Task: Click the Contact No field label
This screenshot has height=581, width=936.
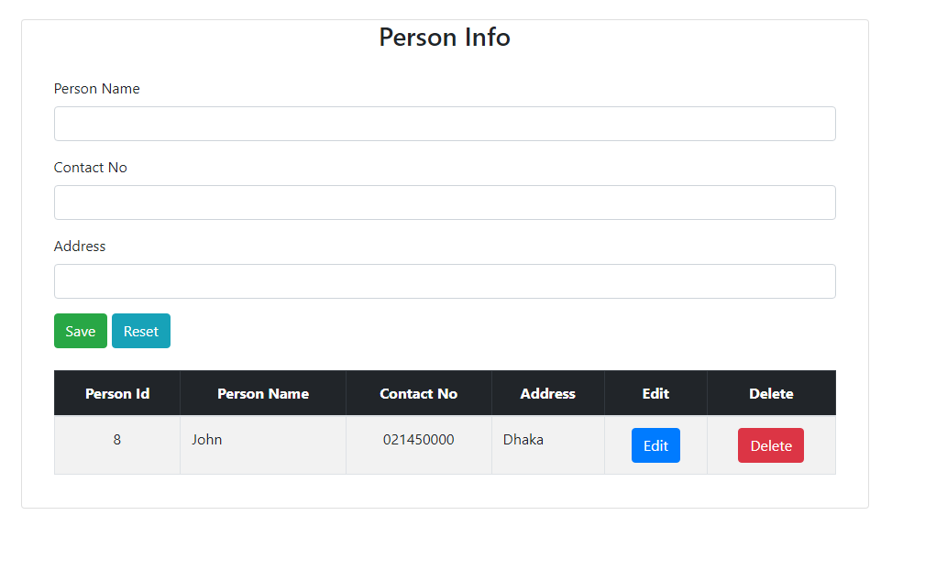Action: [90, 168]
